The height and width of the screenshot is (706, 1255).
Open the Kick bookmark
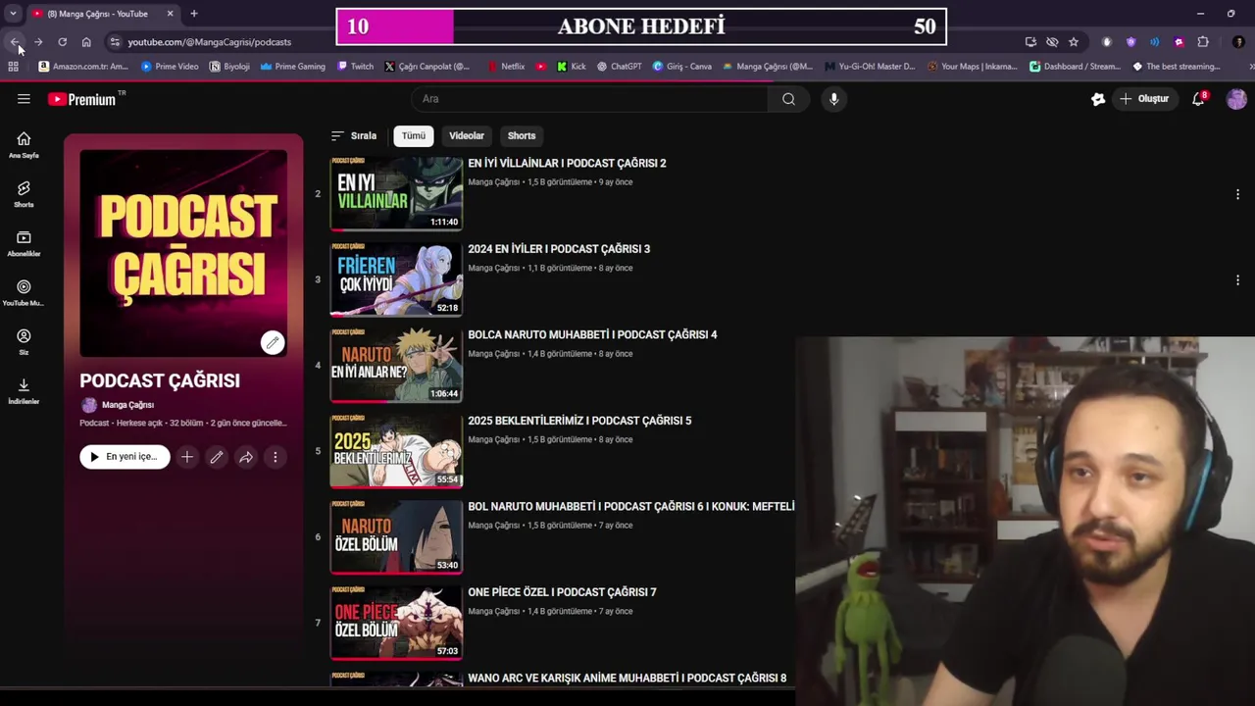tap(572, 67)
